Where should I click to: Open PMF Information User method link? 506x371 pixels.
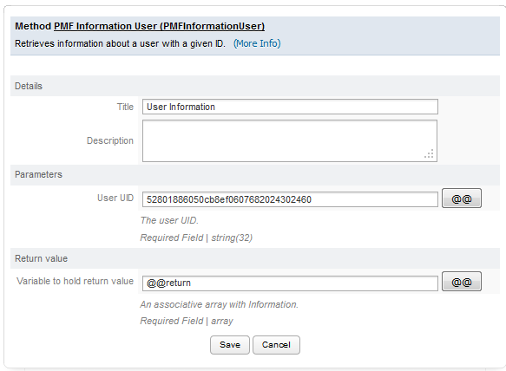click(159, 26)
